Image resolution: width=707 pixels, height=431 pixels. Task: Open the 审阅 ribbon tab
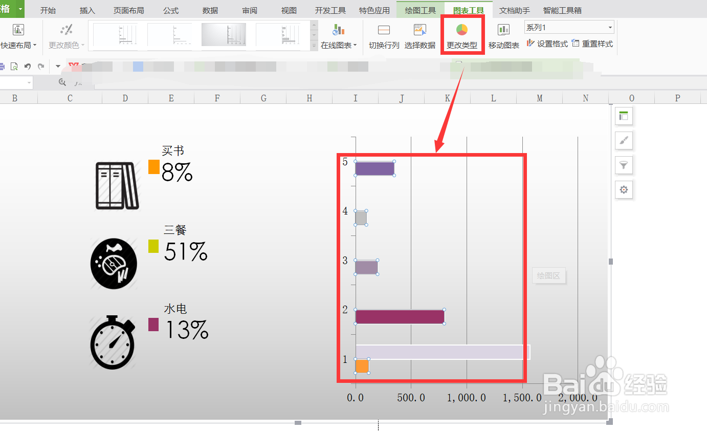[x=250, y=10]
